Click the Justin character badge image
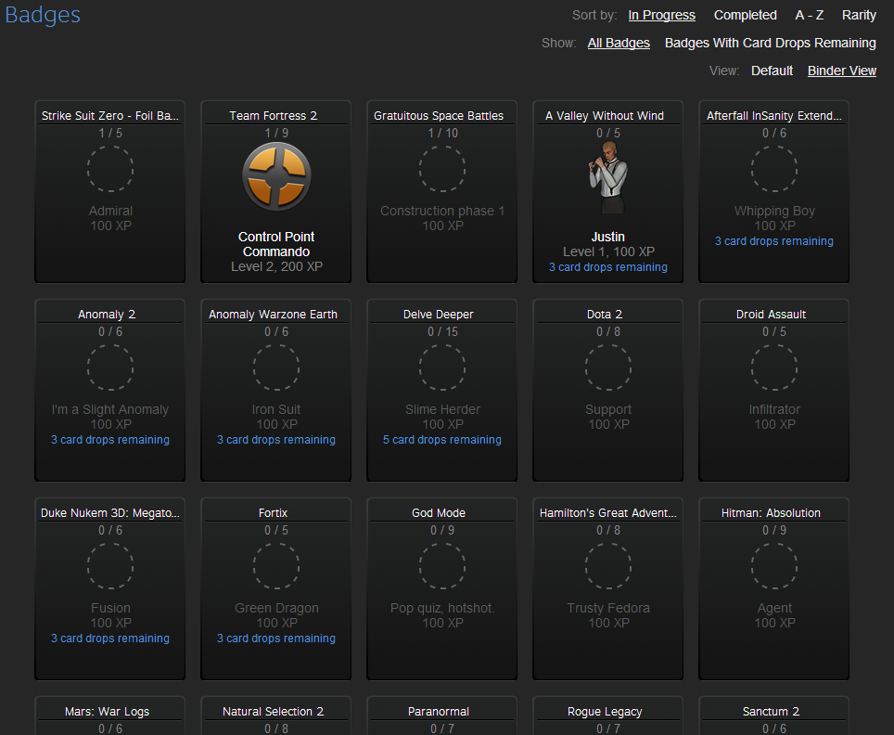This screenshot has width=894, height=735. click(607, 178)
